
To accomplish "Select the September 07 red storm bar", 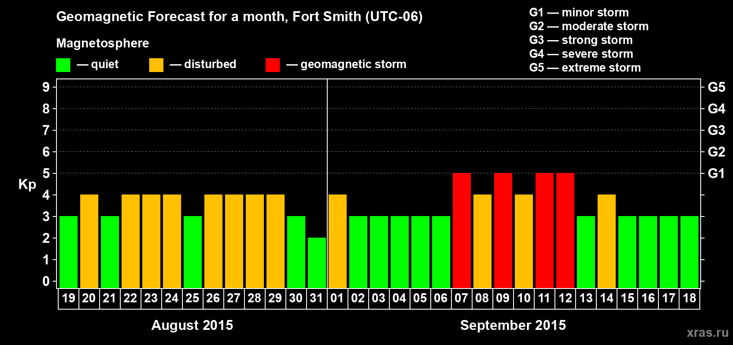I will [462, 230].
